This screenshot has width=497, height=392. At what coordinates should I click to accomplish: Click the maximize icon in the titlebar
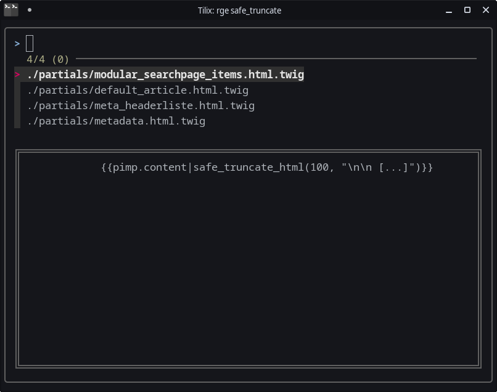tap(467, 10)
